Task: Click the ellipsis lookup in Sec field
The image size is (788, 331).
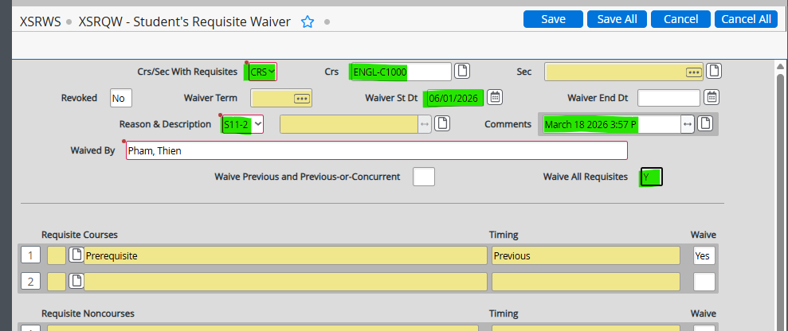Action: (694, 72)
